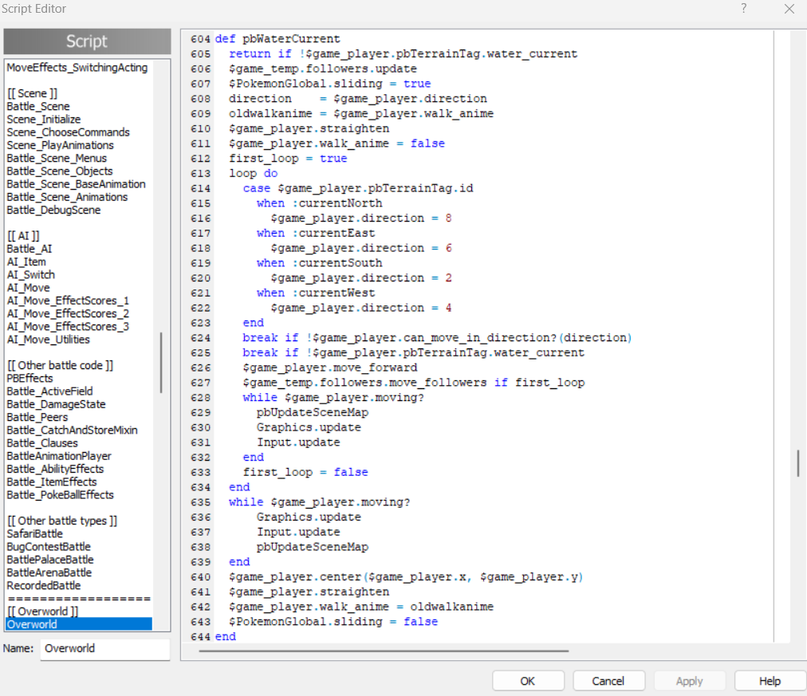The width and height of the screenshot is (807, 696).
Task: Click the Cancel button
Action: [x=608, y=681]
